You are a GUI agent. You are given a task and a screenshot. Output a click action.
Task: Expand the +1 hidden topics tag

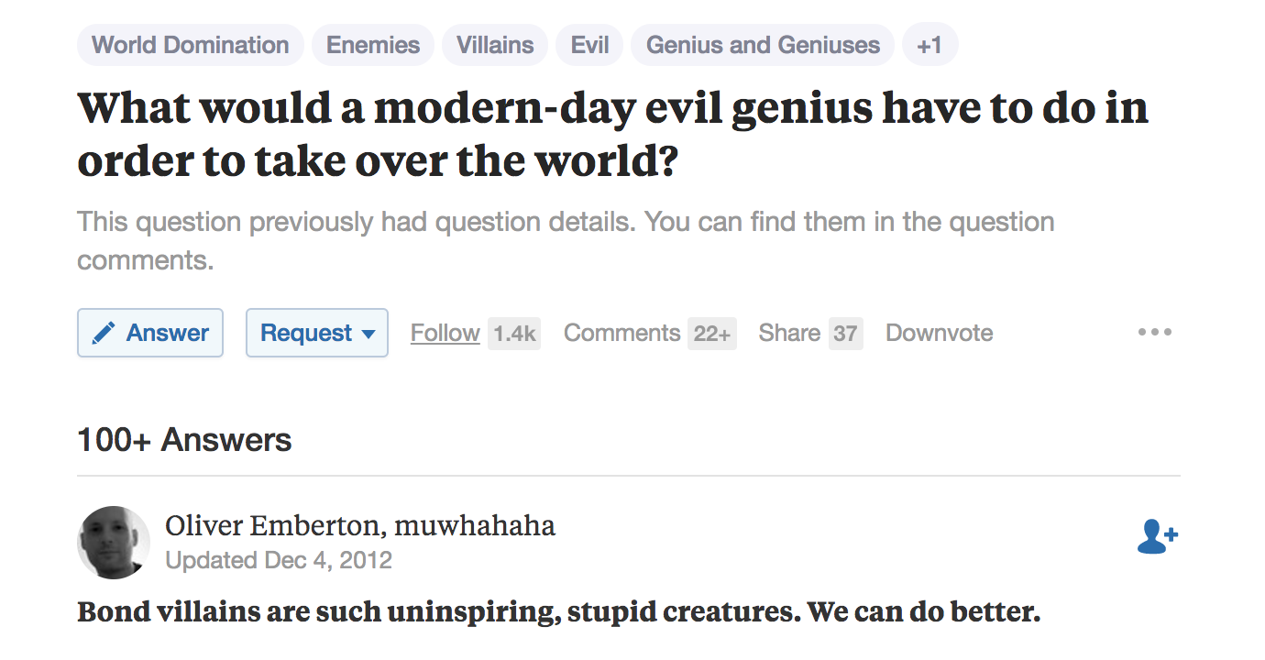(x=930, y=45)
